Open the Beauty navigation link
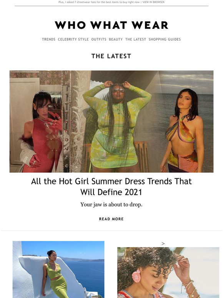This screenshot has height=298, width=223. pyautogui.click(x=116, y=39)
